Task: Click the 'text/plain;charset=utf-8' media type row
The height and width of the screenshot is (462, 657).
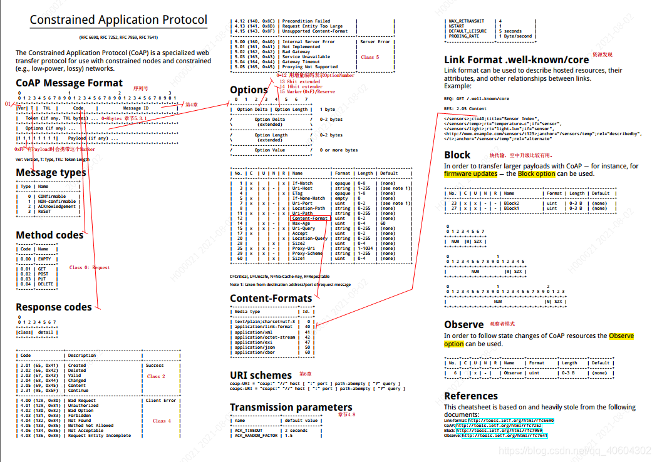Action: 272,322
